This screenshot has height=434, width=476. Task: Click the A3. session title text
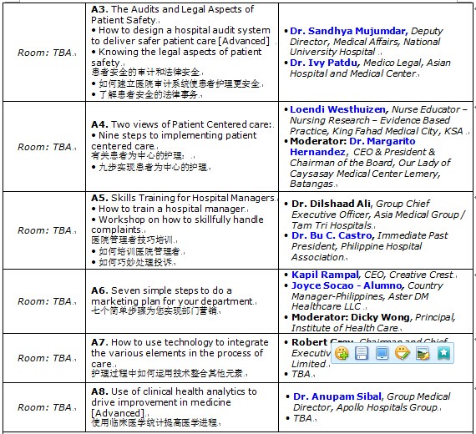click(x=172, y=14)
